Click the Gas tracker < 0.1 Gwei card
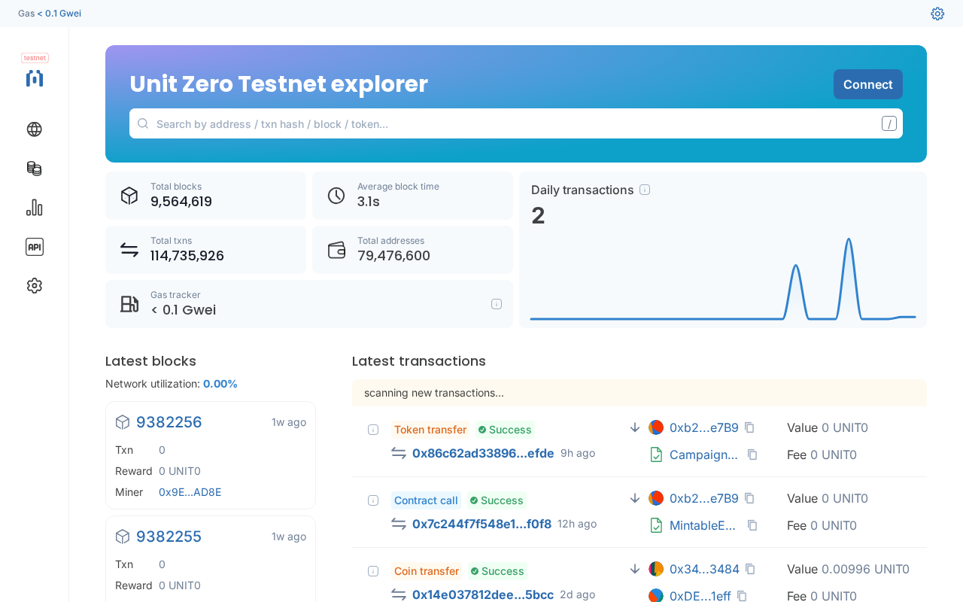This screenshot has width=963, height=602. 309,304
